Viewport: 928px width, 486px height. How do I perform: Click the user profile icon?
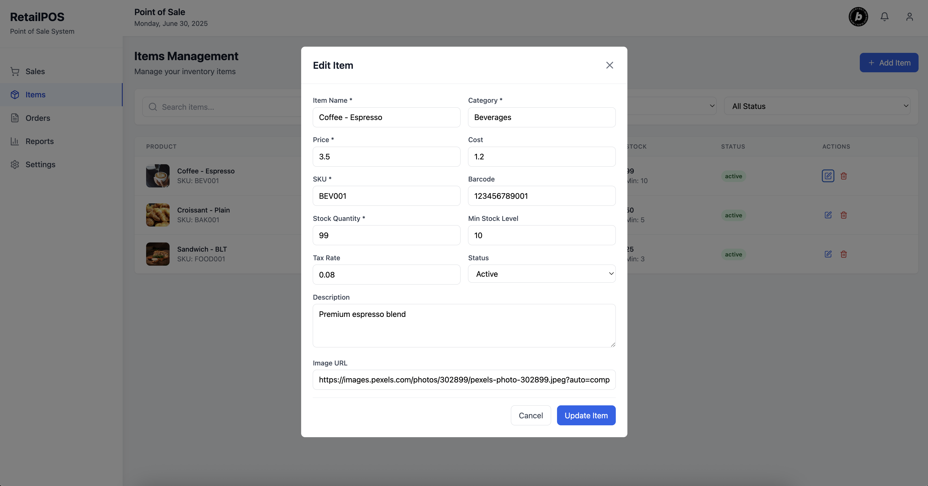pyautogui.click(x=909, y=17)
